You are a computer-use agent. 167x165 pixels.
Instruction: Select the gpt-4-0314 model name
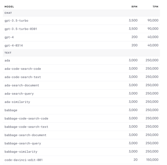coord(14,45)
